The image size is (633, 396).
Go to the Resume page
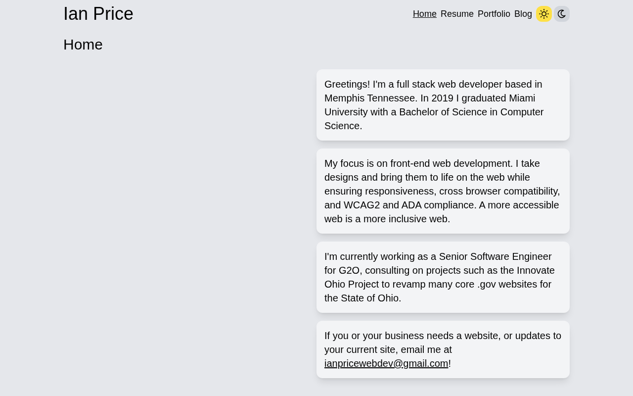pos(457,14)
